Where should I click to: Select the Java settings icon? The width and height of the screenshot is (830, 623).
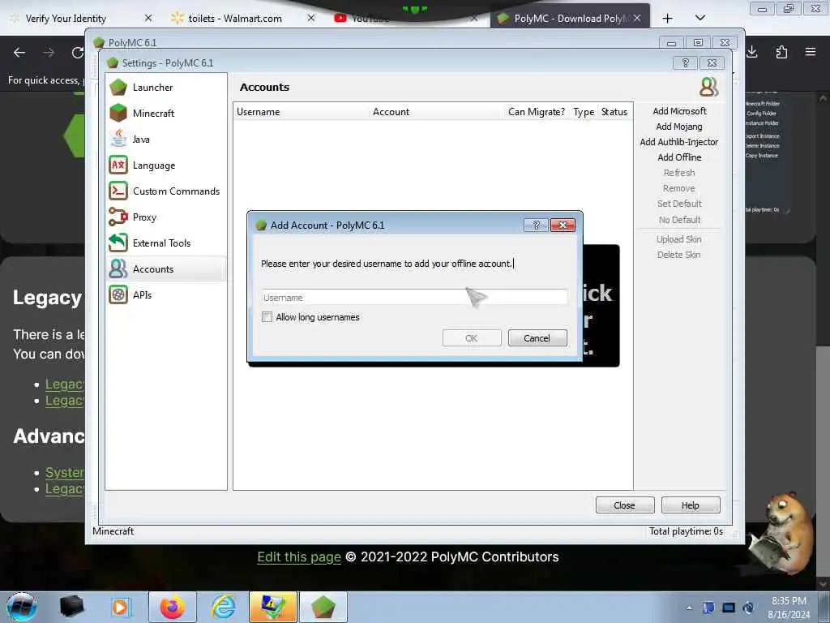click(x=118, y=139)
